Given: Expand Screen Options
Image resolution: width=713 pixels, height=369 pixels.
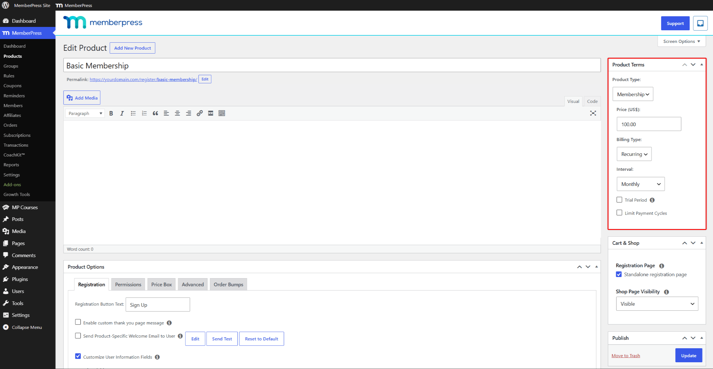Looking at the screenshot, I should coord(681,41).
